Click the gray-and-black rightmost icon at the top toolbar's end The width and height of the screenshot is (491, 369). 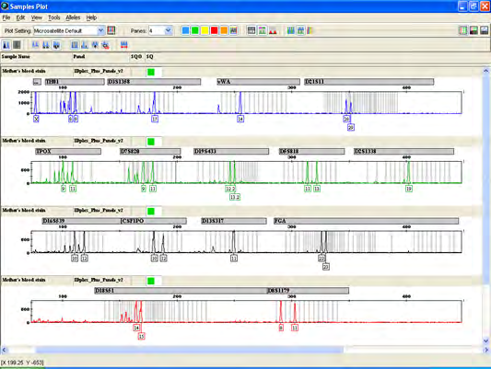coord(484,30)
